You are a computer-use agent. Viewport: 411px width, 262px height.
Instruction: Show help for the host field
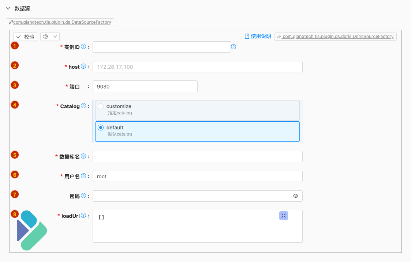83,66
